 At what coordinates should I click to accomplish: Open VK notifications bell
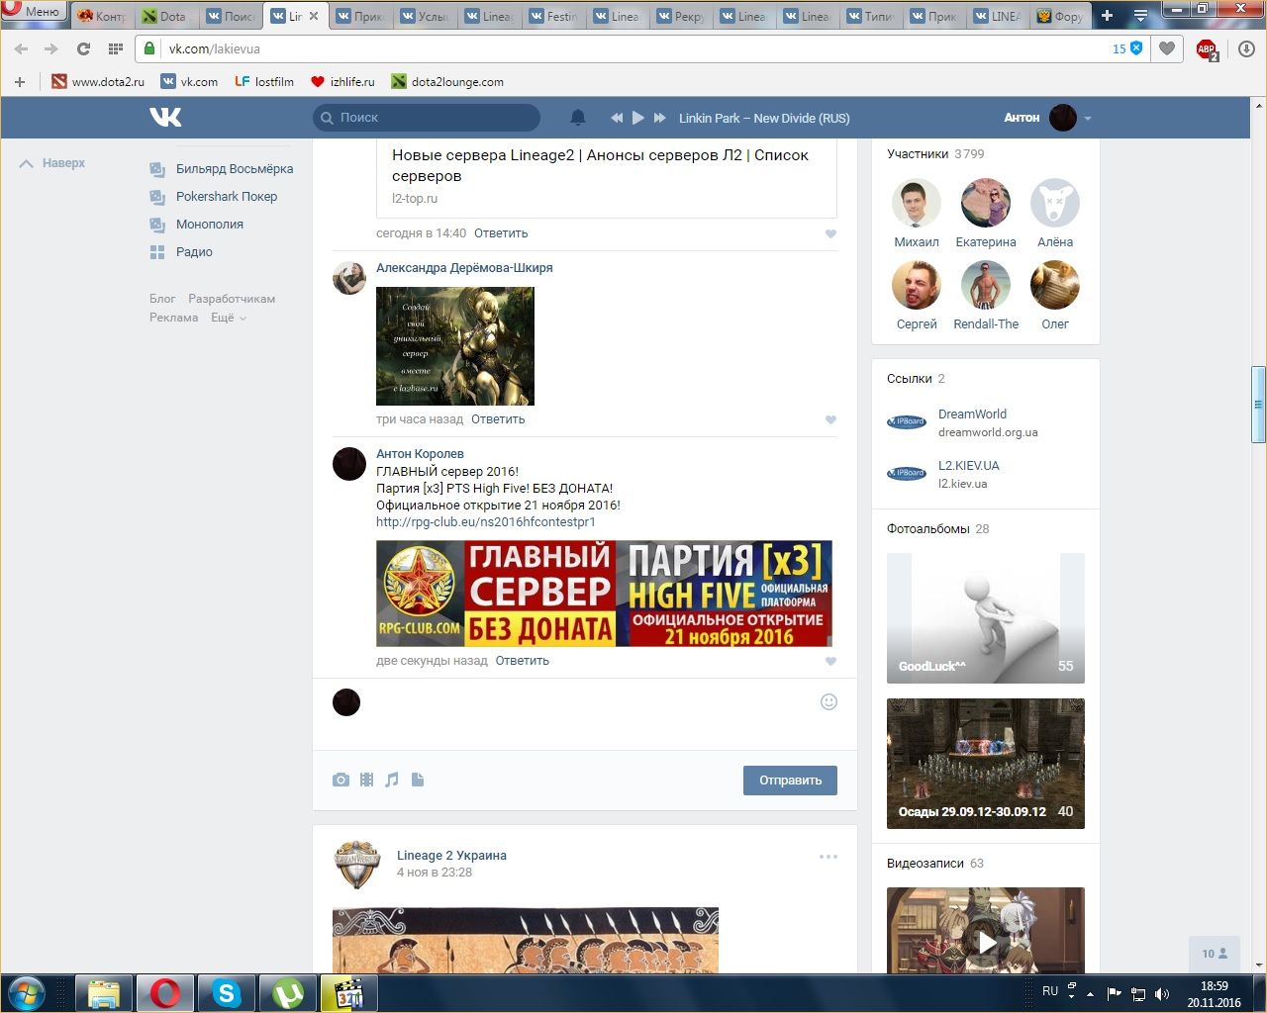[578, 118]
